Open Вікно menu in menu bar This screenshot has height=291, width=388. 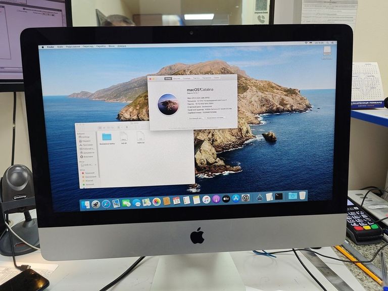coord(111,46)
